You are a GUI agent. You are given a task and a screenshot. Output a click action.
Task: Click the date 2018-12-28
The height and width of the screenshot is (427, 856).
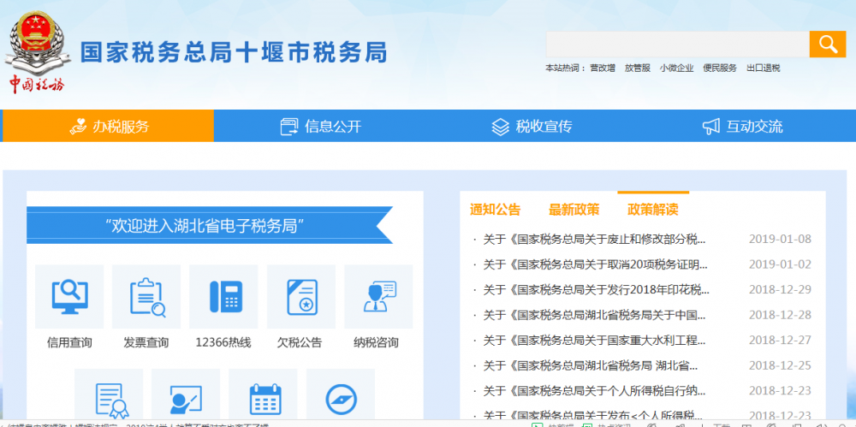(x=780, y=315)
